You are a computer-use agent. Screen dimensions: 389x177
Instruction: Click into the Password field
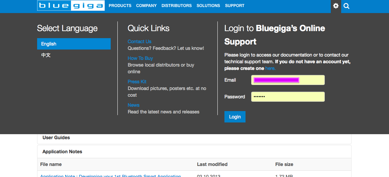[288, 97]
